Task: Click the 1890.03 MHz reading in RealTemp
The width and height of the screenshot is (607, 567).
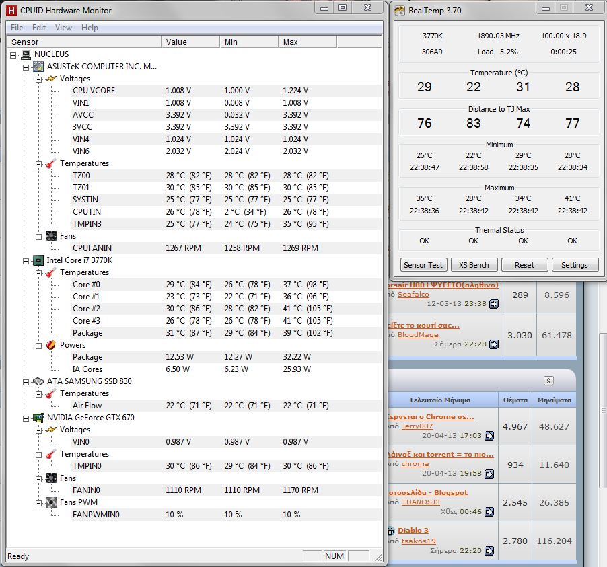Action: coord(498,36)
